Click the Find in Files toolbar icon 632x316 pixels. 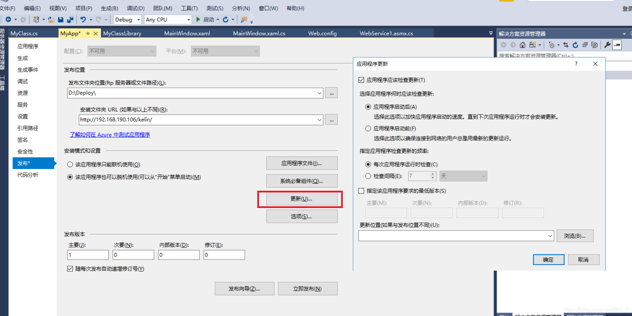point(244,20)
